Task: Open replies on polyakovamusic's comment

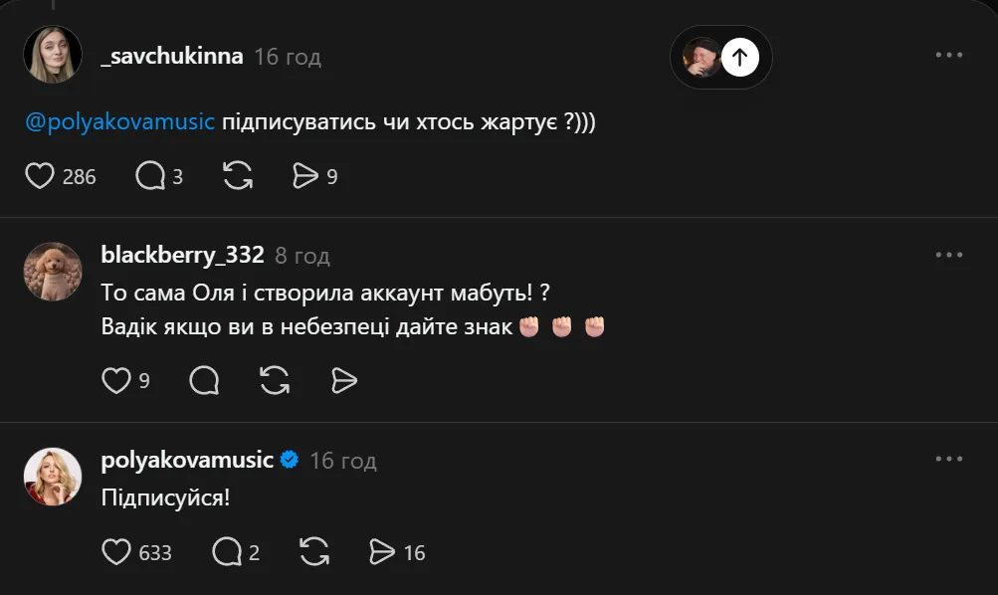Action: pos(228,551)
